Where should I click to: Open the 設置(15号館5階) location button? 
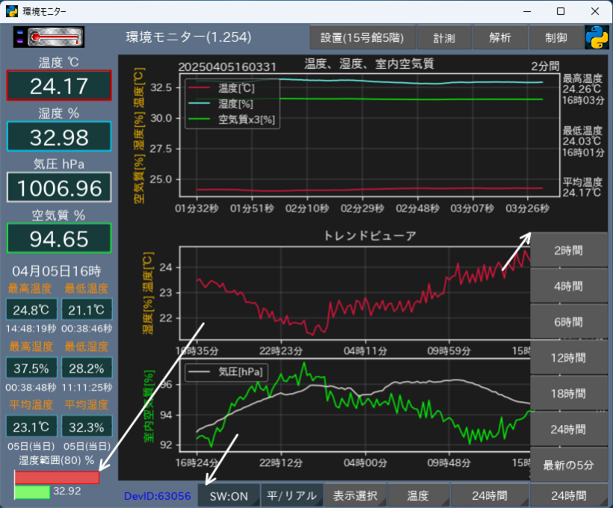coord(361,37)
